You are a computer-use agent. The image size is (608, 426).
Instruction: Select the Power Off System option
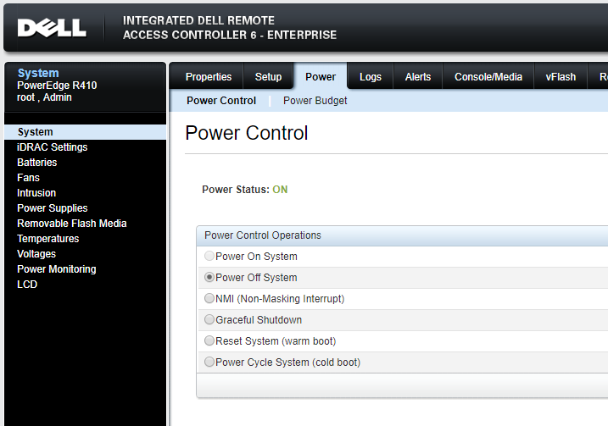pyautogui.click(x=209, y=277)
